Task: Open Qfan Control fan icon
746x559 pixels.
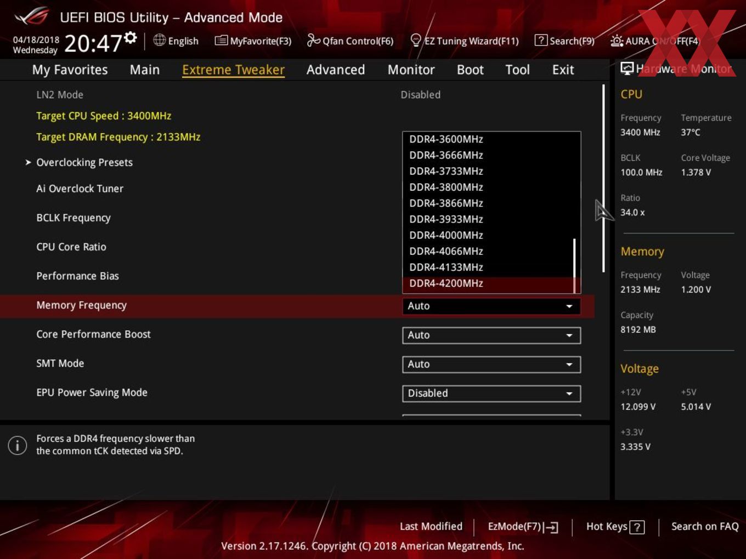Action: coord(314,40)
